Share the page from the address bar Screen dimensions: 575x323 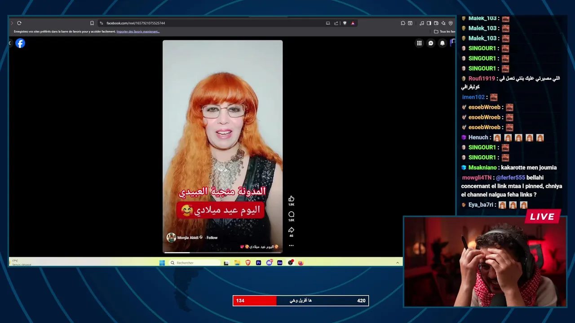tap(336, 23)
